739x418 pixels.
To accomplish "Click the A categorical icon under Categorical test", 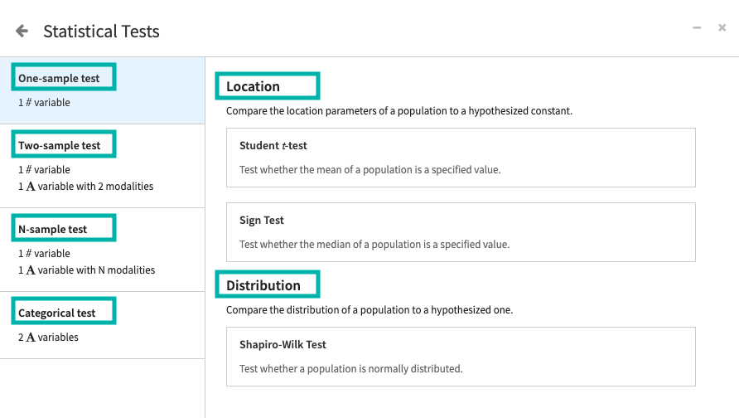I will tap(31, 338).
